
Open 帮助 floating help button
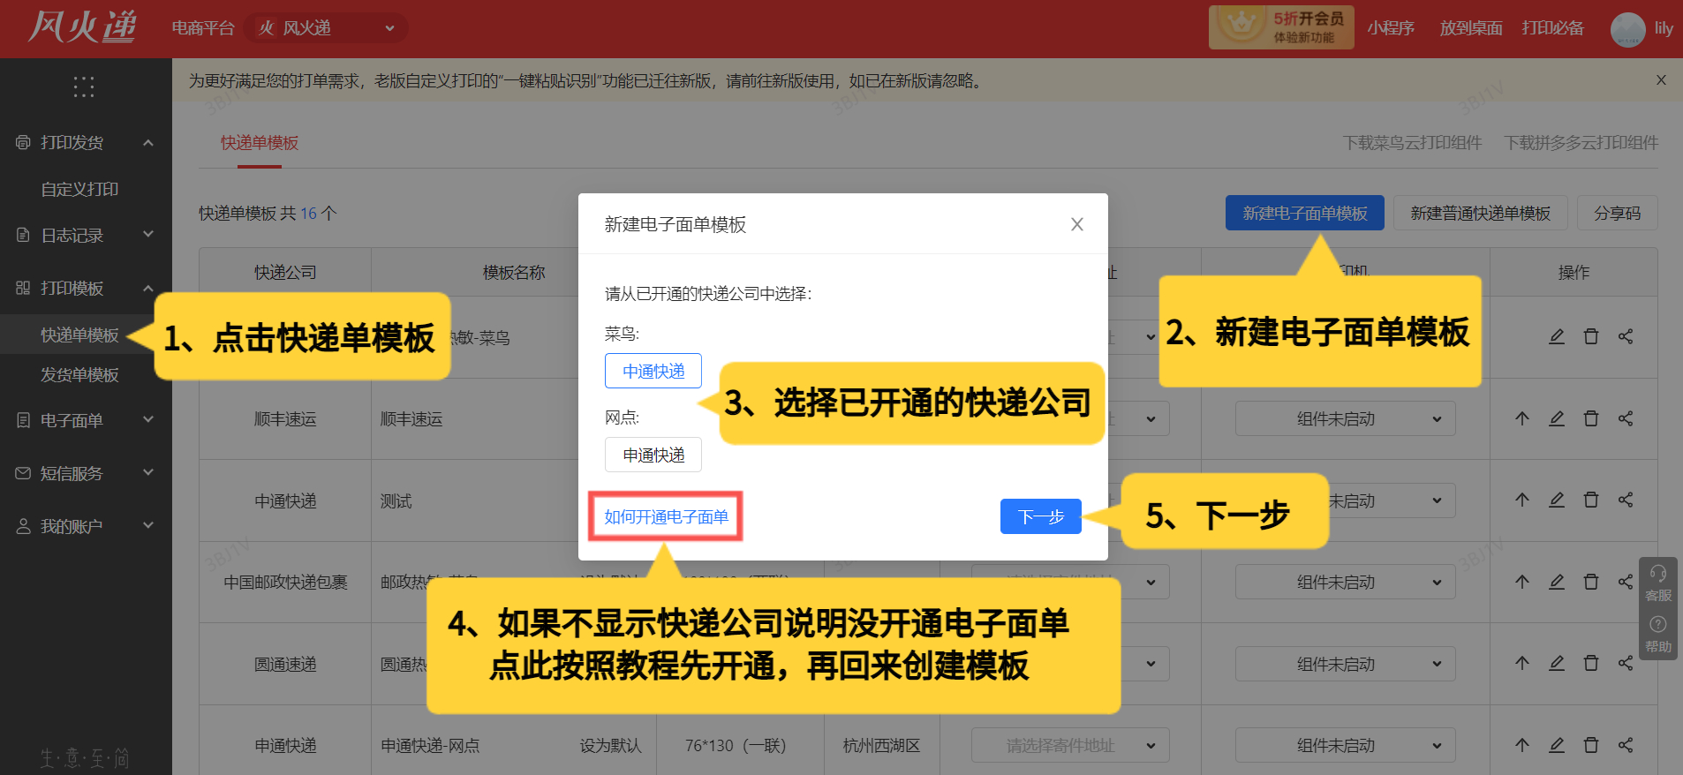tap(1658, 635)
